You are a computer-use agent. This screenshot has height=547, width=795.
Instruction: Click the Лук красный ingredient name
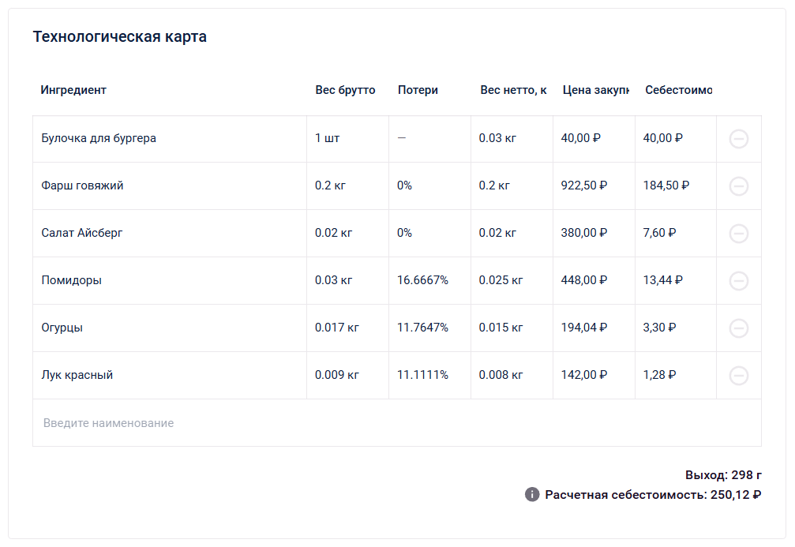[77, 375]
